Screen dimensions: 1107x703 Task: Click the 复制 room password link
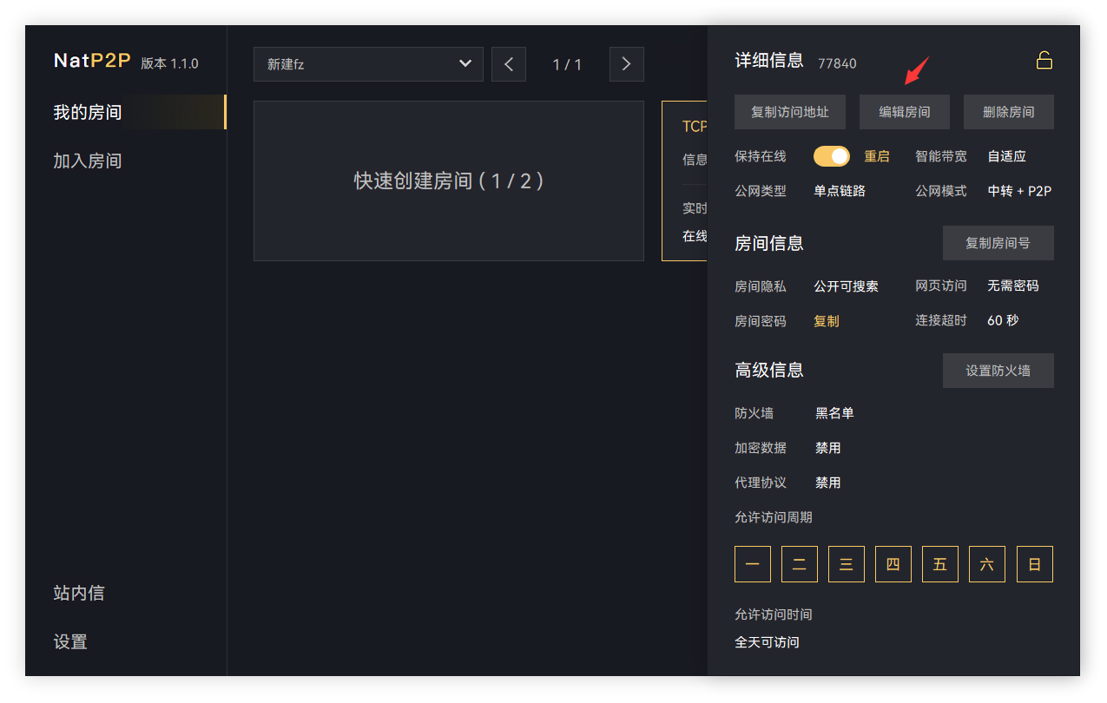tap(826, 321)
